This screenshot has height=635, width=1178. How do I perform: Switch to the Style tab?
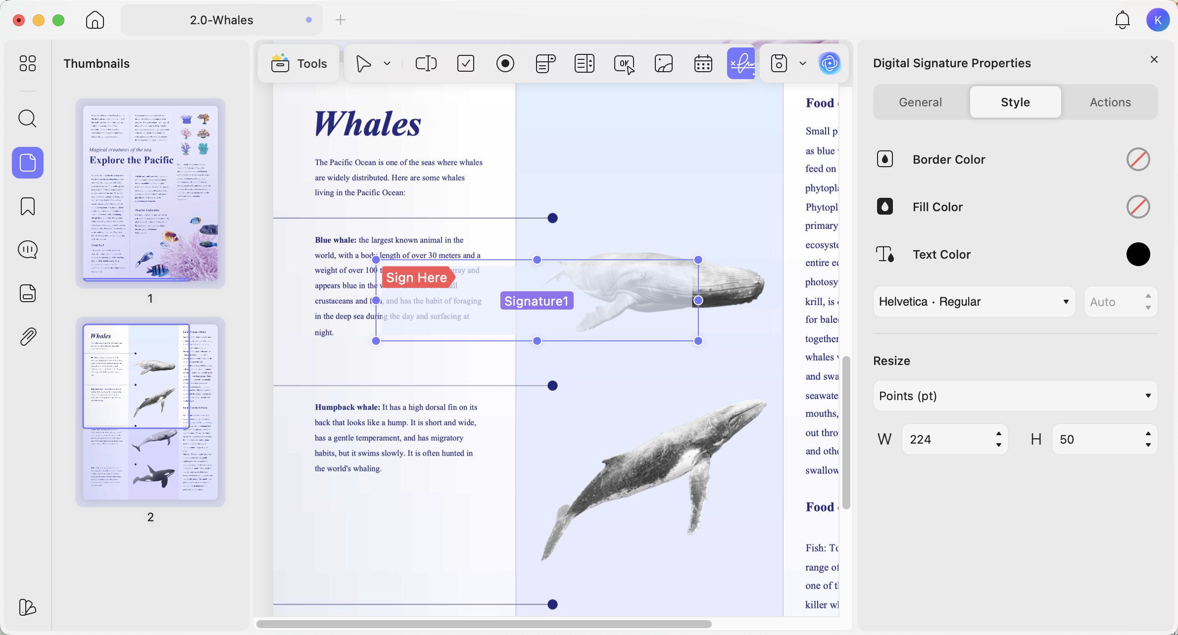tap(1015, 102)
